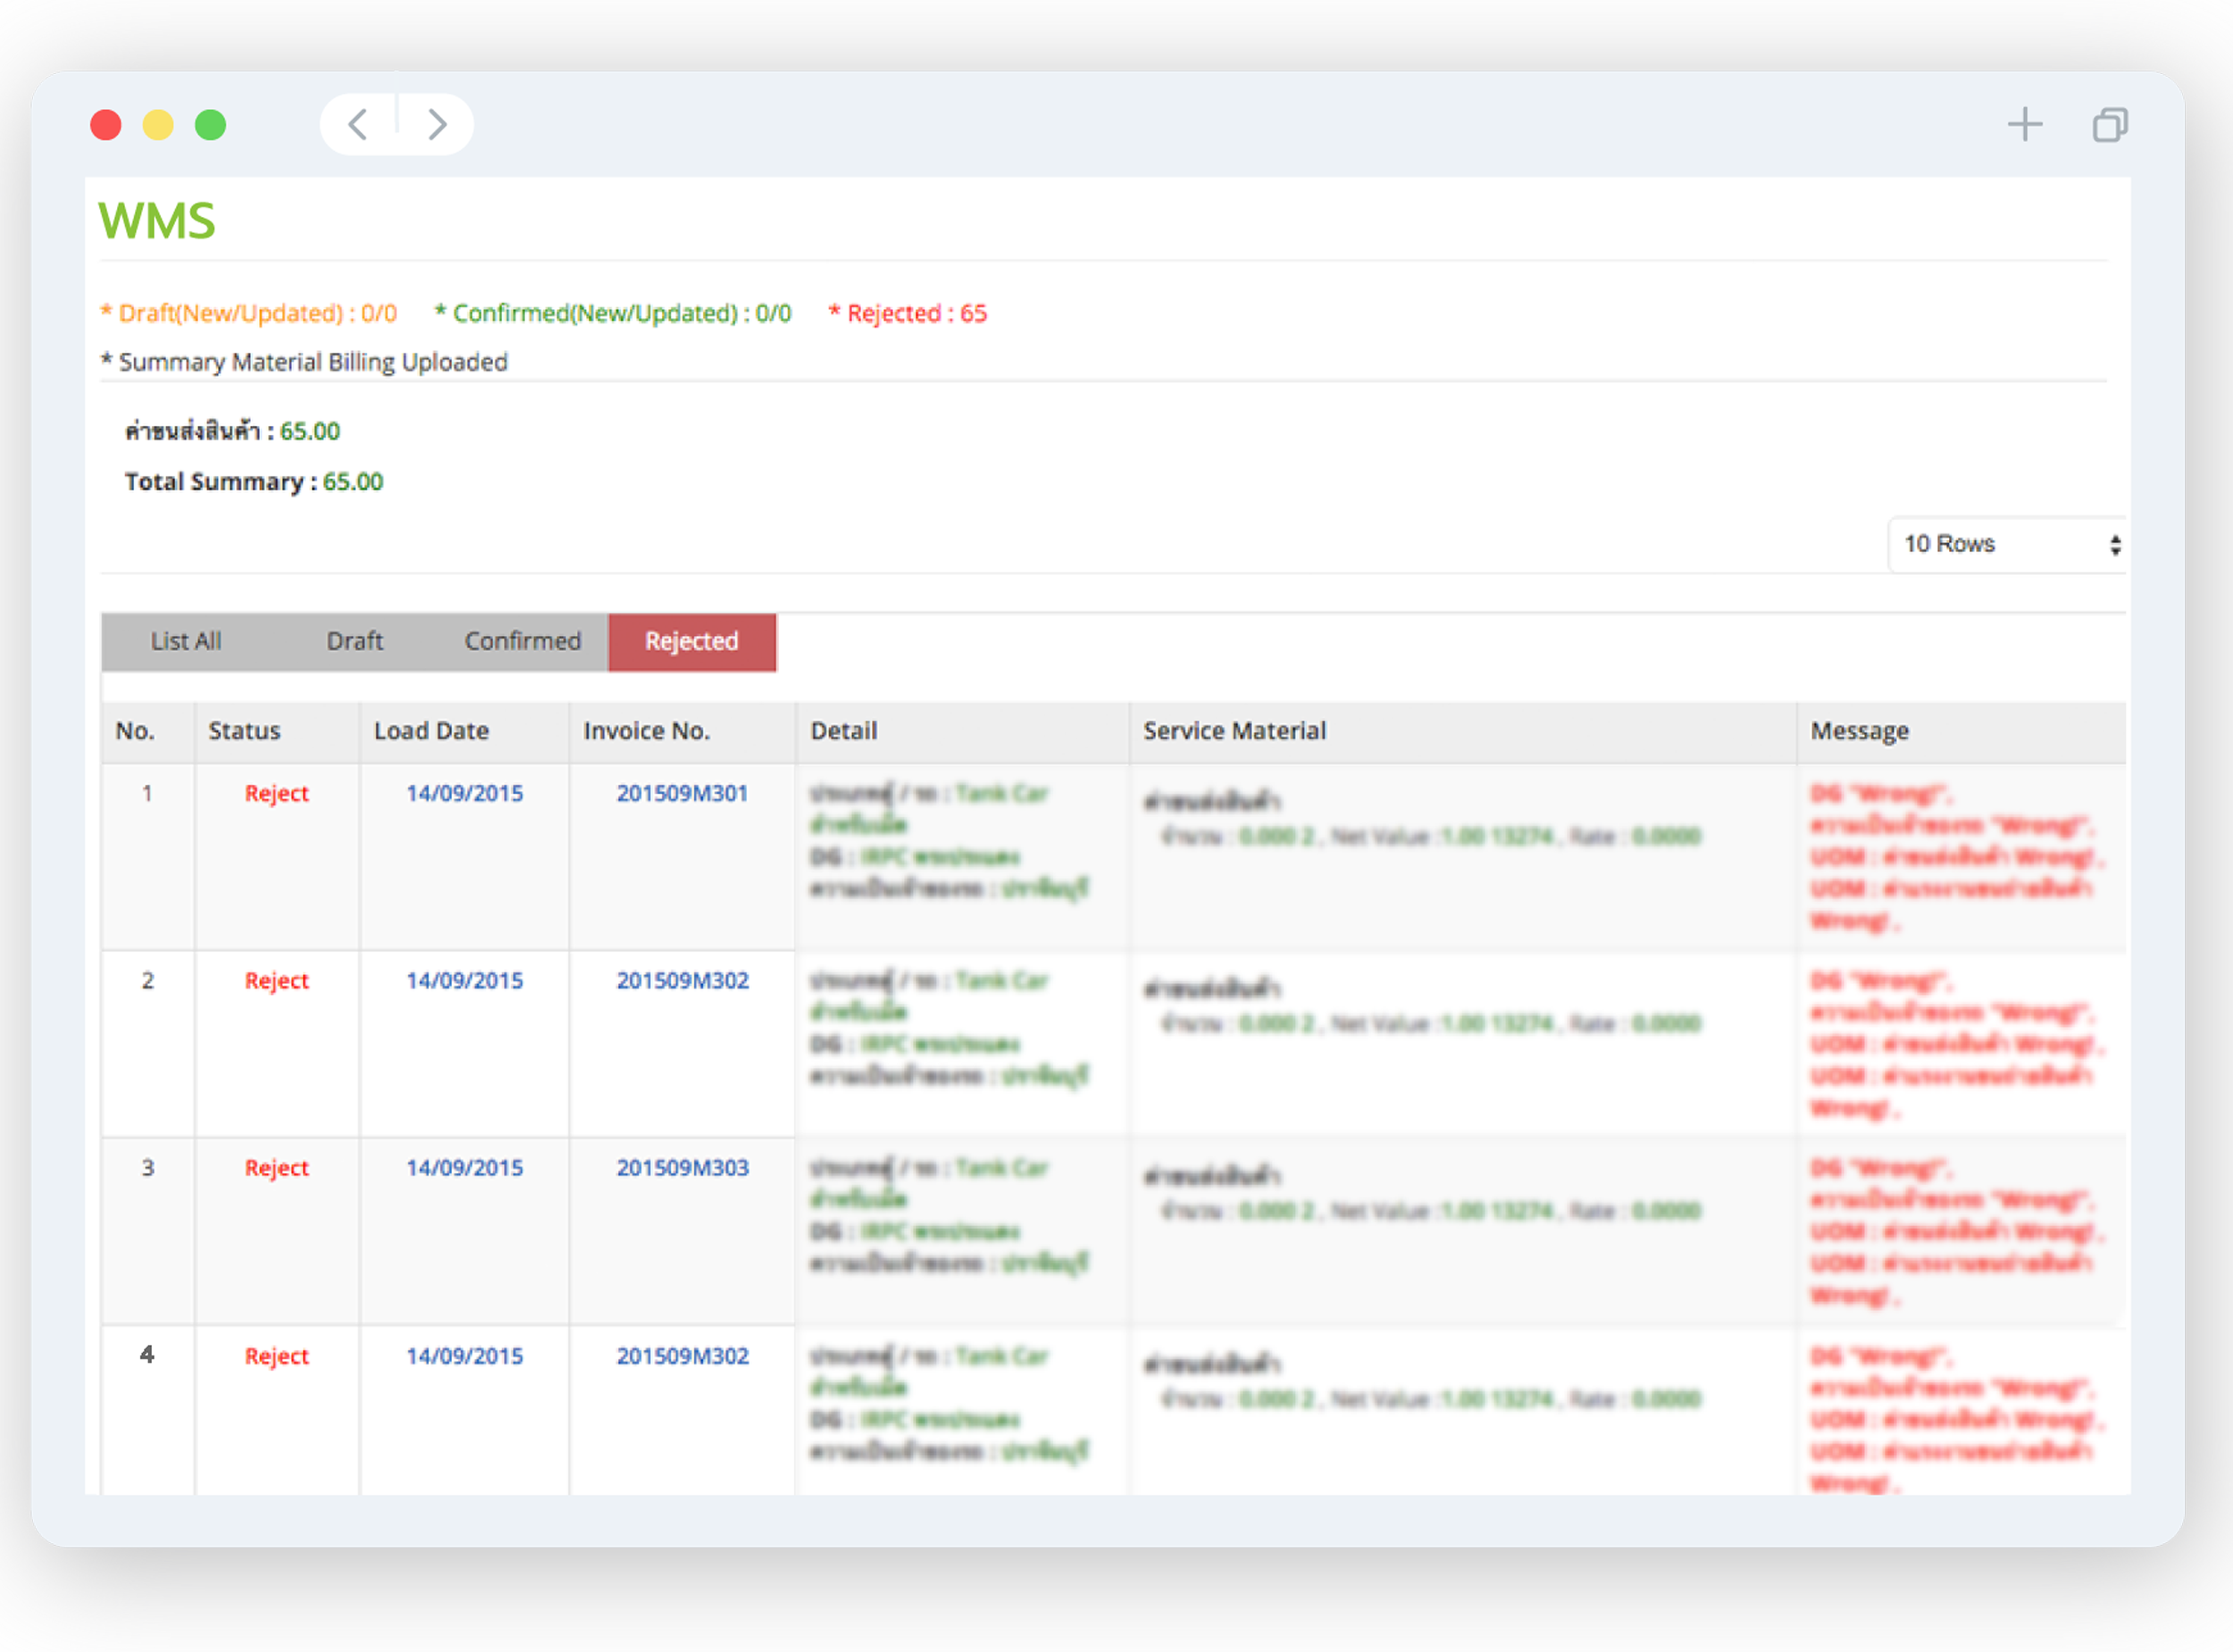The height and width of the screenshot is (1652, 2233).
Task: Switch to the List All tab
Action: coord(186,641)
